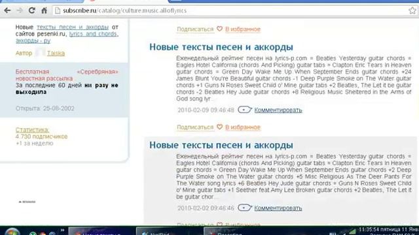Viewport: 419px width, 235px height.
Task: Click comment bubble icon beside 2010-02-02 date
Action: [x=244, y=208]
